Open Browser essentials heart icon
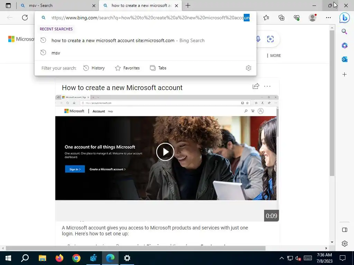Viewport: 354px width, 265px height. [297, 18]
